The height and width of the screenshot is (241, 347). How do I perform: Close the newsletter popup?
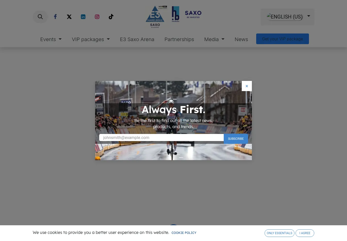[247, 86]
